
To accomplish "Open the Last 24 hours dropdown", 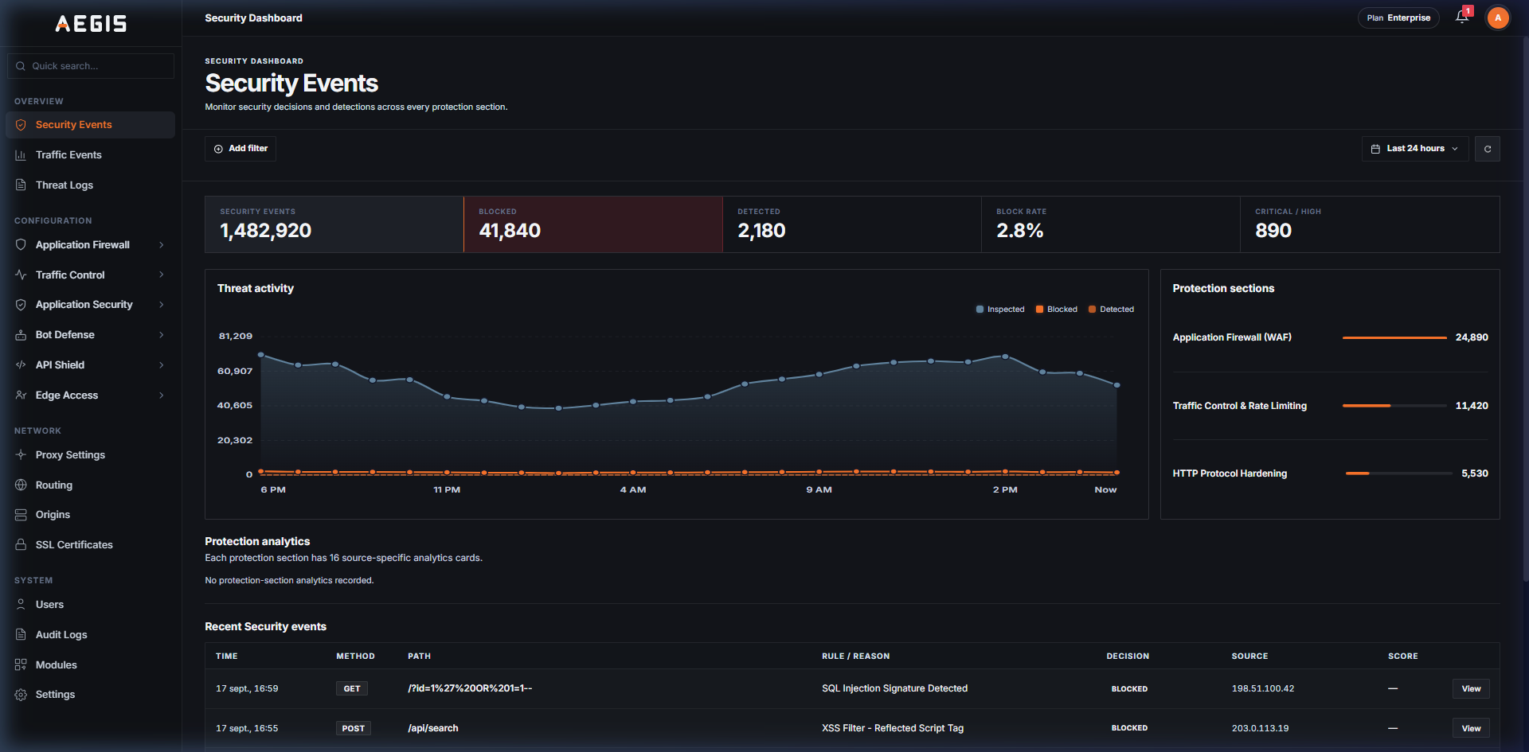I will pos(1414,149).
